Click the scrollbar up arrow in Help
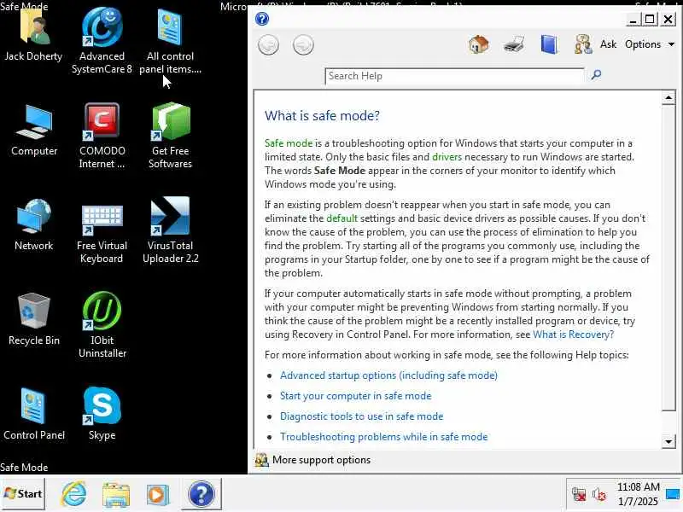683x512 pixels. tap(668, 97)
